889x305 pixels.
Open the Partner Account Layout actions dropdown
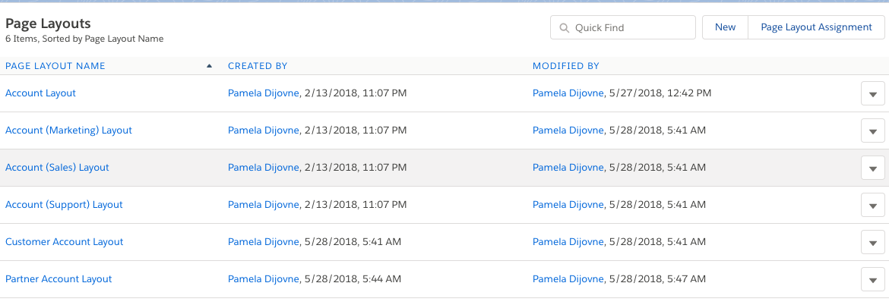pyautogui.click(x=872, y=280)
